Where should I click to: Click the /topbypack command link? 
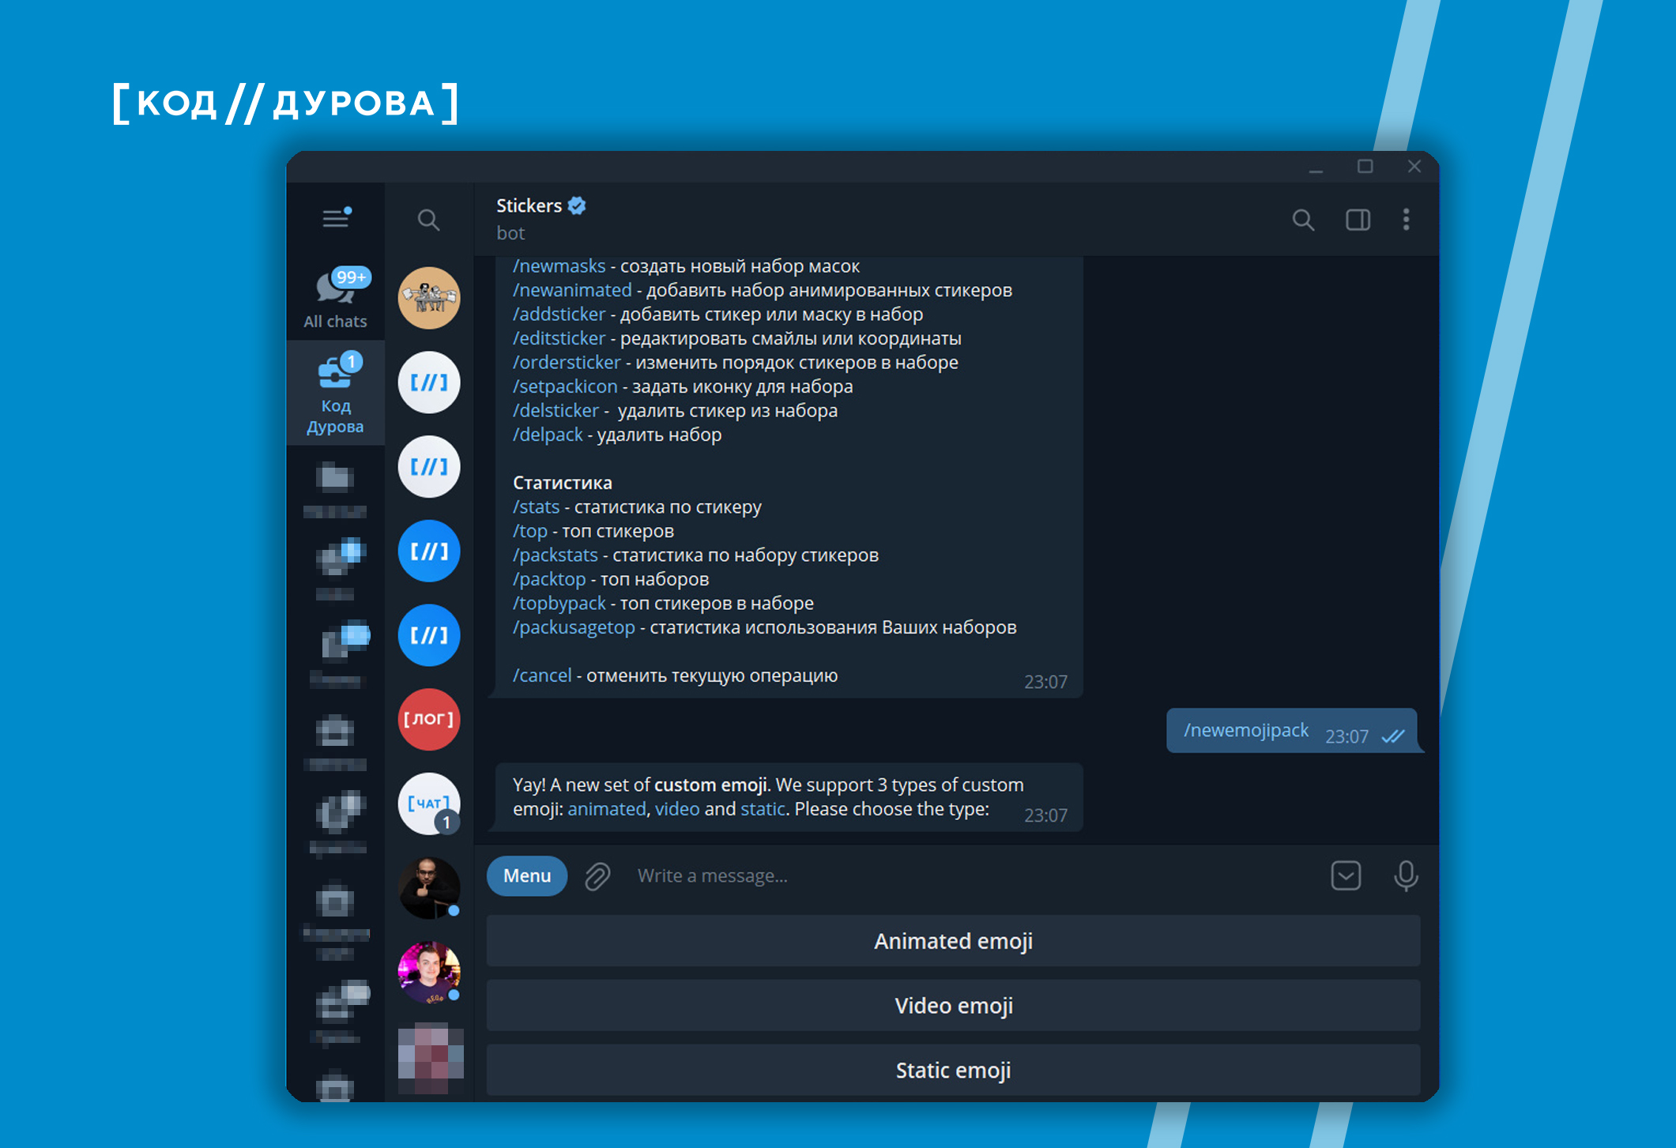[x=559, y=604]
